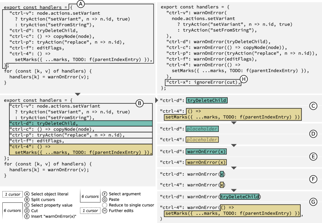This screenshot has height=223, width=322.
Task: Click the "ctrl-c": warnOnError(() => copyNode(node)) line
Action: click(227, 47)
